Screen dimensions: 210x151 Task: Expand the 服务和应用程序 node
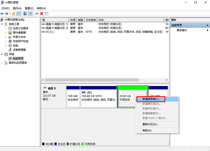(x=2, y=63)
